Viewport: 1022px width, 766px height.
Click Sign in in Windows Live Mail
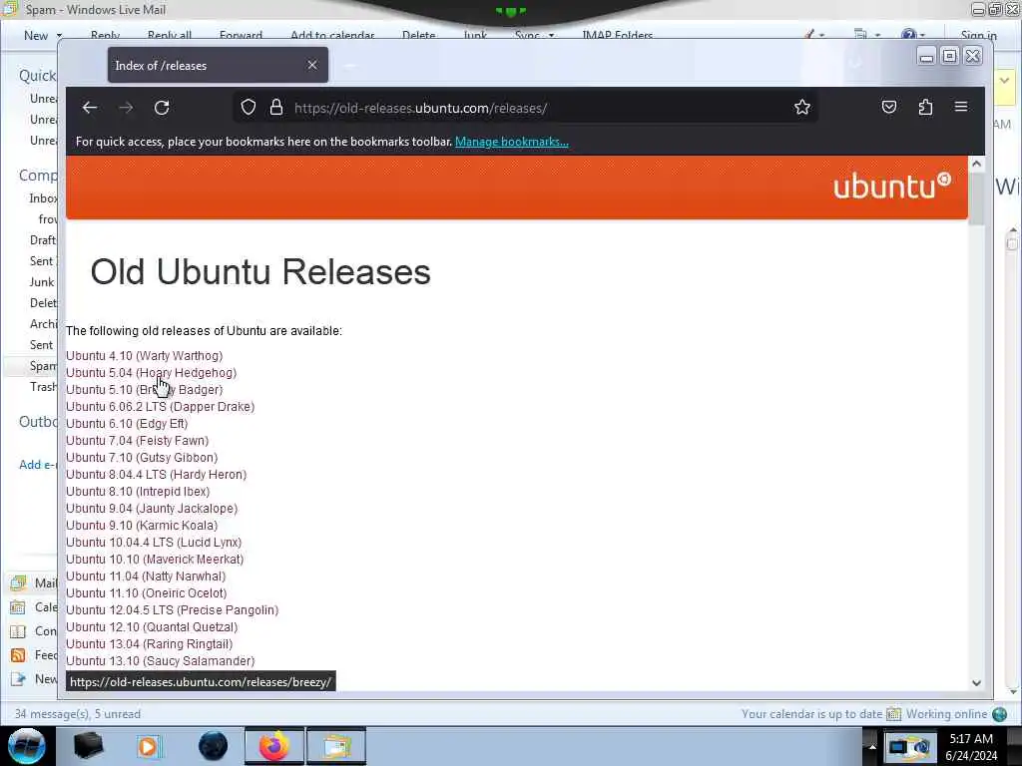pos(978,35)
